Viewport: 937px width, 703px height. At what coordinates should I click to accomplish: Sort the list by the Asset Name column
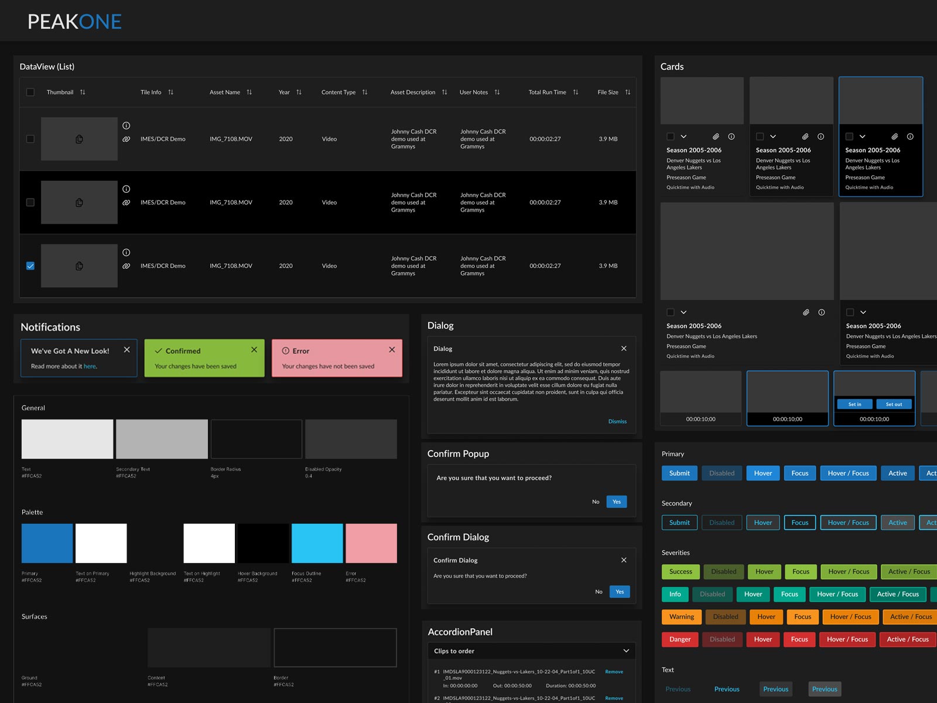(x=249, y=92)
